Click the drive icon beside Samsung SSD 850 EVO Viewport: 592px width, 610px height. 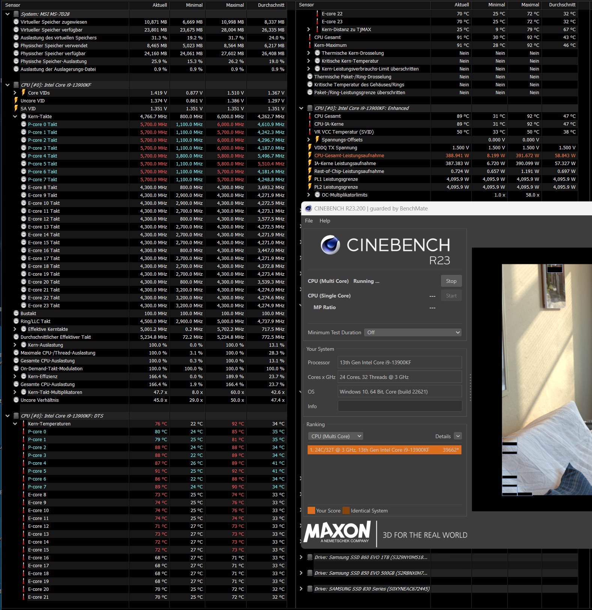coord(310,573)
